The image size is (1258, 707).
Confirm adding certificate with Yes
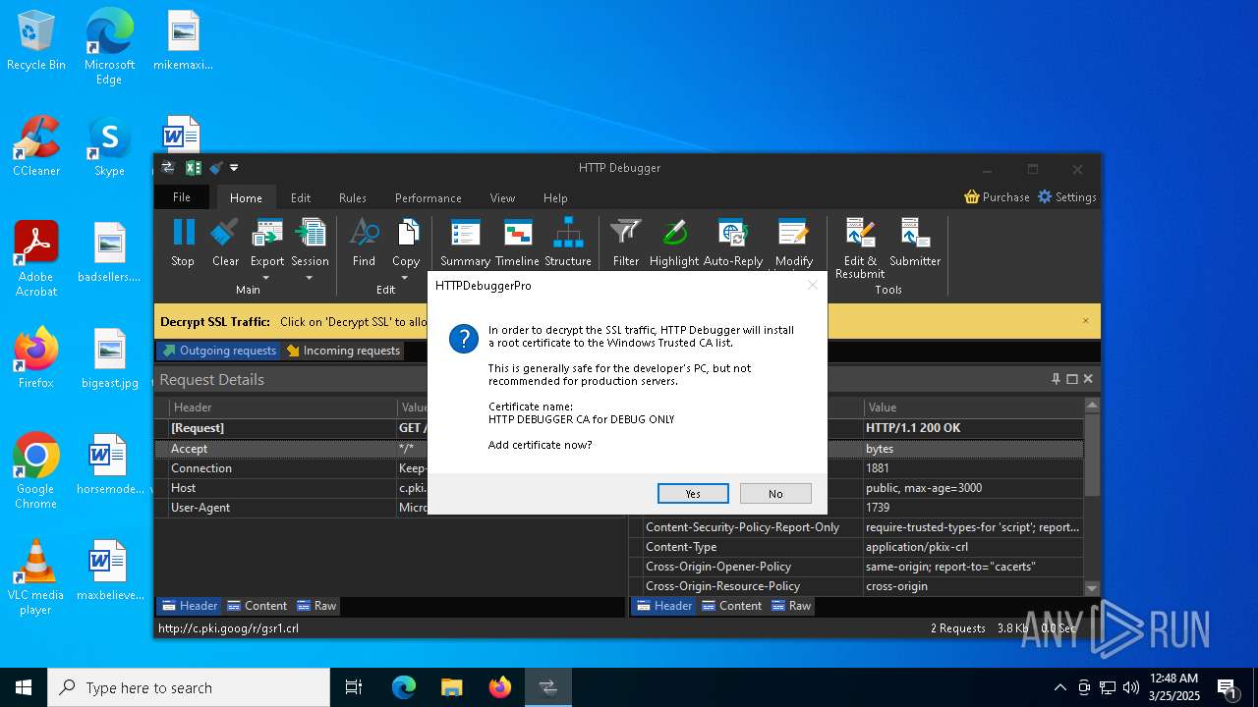[693, 493]
